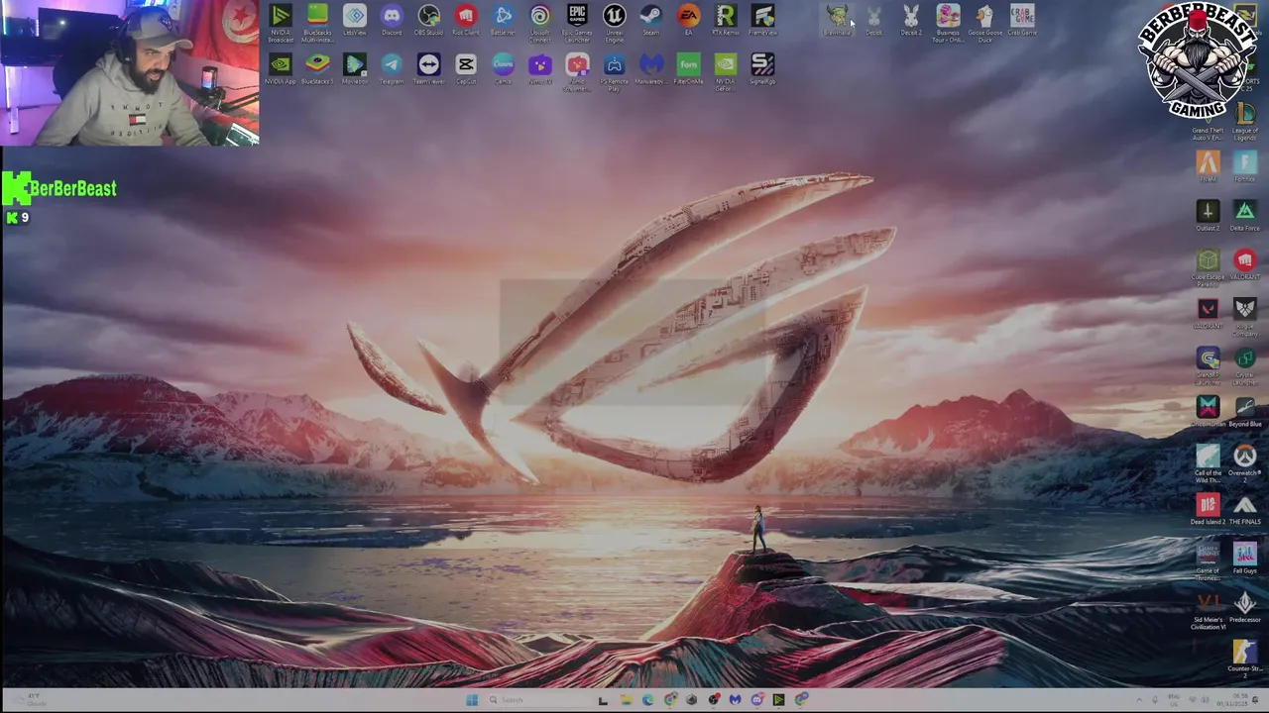Image resolution: width=1269 pixels, height=713 pixels.
Task: Click the Game of Thrones icon
Action: (x=1208, y=562)
